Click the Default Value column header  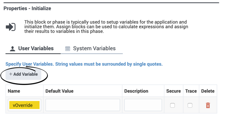[59, 91]
